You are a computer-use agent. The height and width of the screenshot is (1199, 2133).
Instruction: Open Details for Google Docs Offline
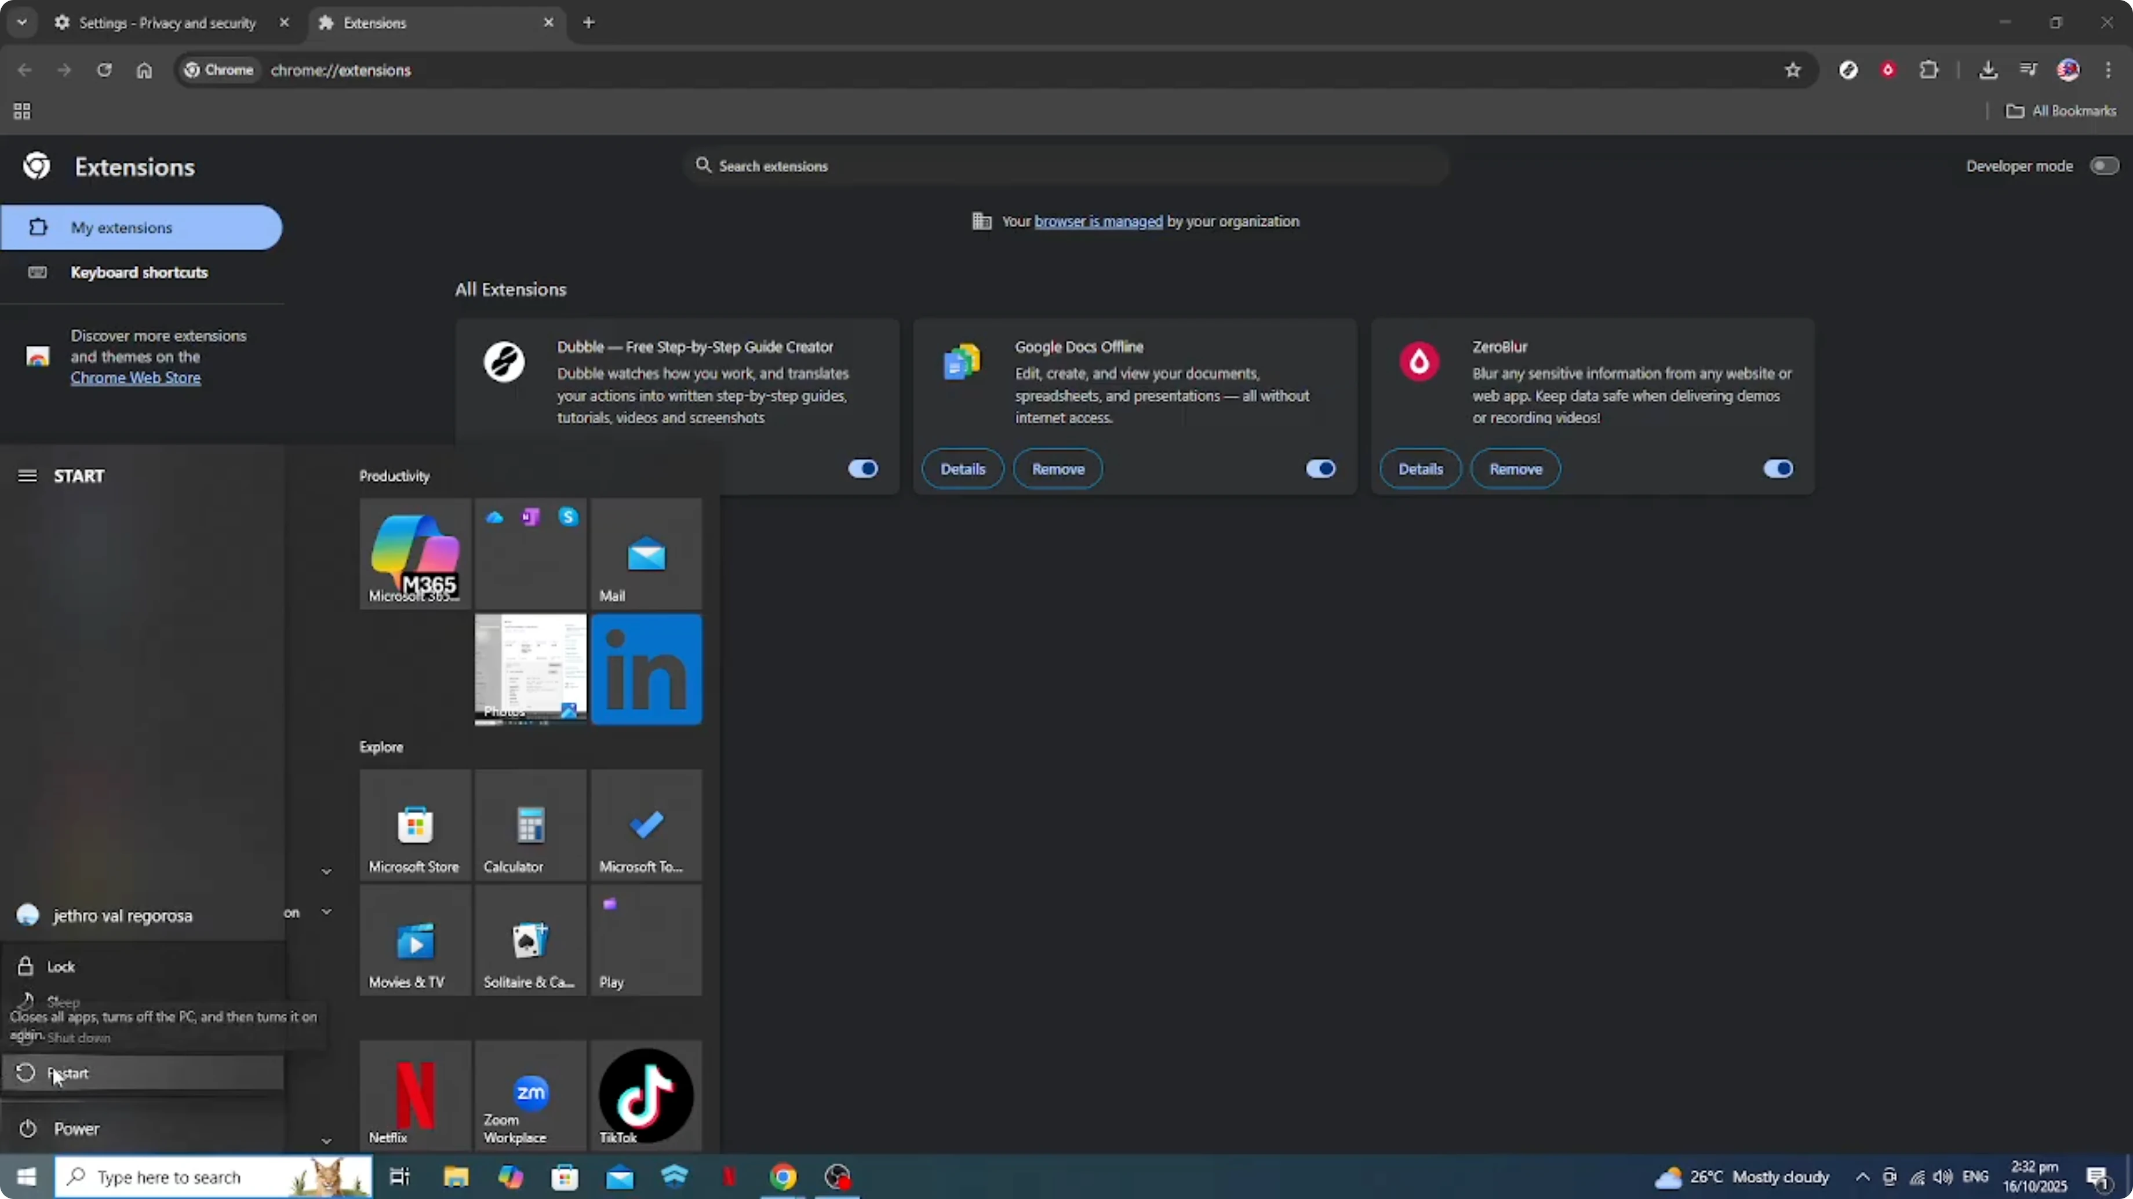click(962, 469)
